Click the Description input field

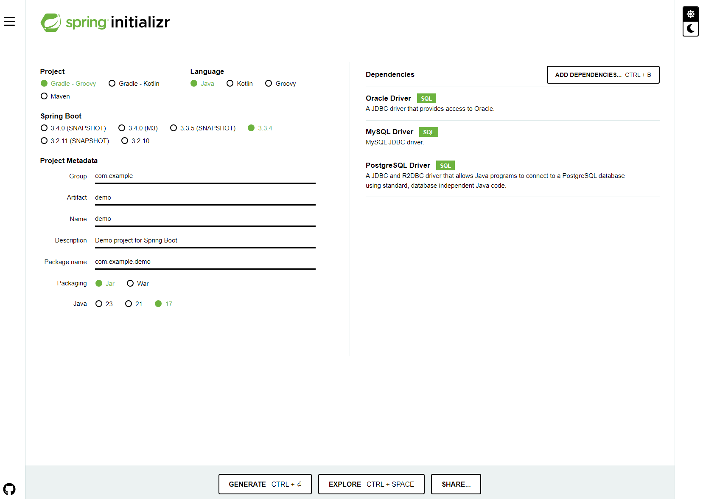tap(205, 241)
